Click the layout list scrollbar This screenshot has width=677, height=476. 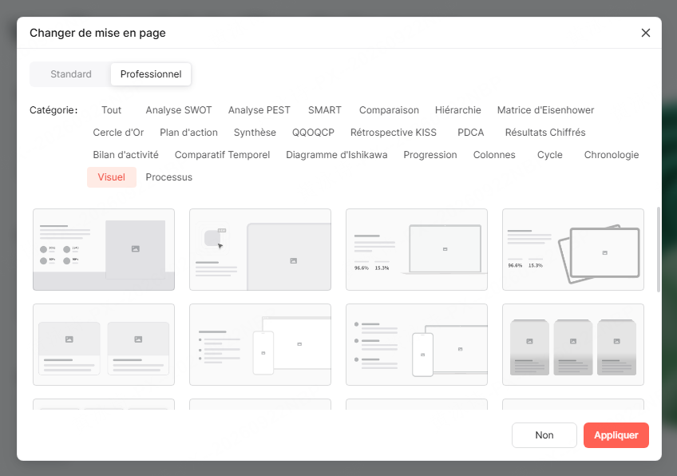pos(658,250)
